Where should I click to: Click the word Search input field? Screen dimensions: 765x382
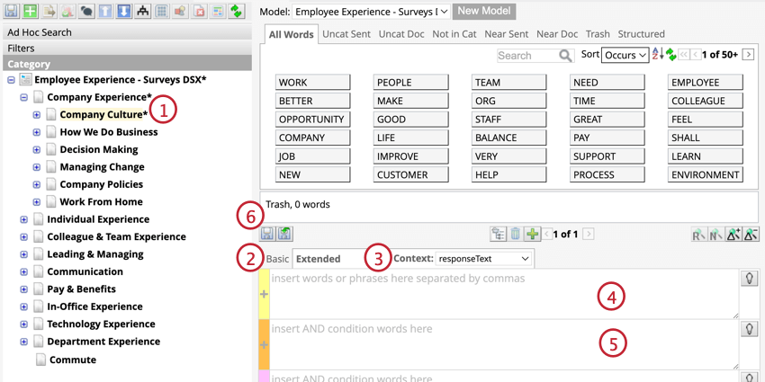tap(526, 55)
